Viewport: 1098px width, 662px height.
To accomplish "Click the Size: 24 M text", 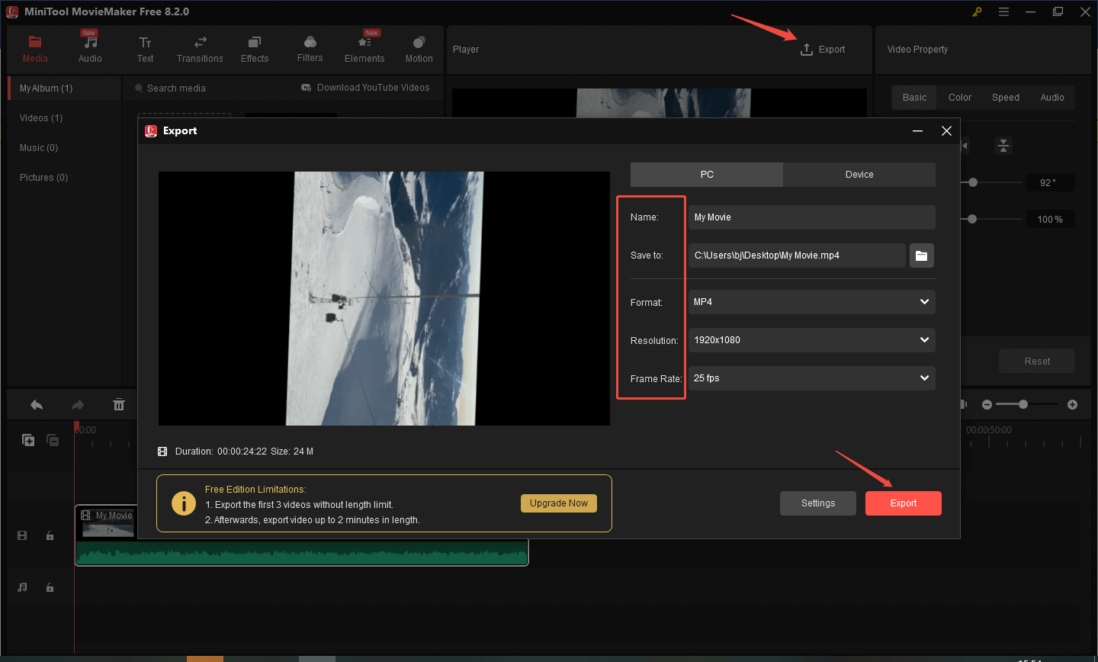I will coord(292,452).
